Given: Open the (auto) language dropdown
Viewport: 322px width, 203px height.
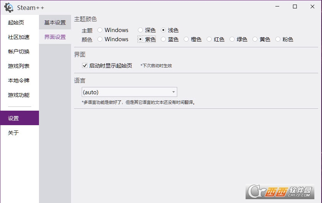Looking at the screenshot, I should pyautogui.click(x=129, y=92).
